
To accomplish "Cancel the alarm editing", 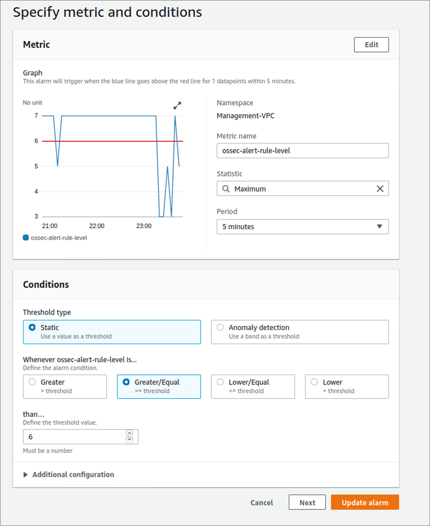I will pos(262,503).
